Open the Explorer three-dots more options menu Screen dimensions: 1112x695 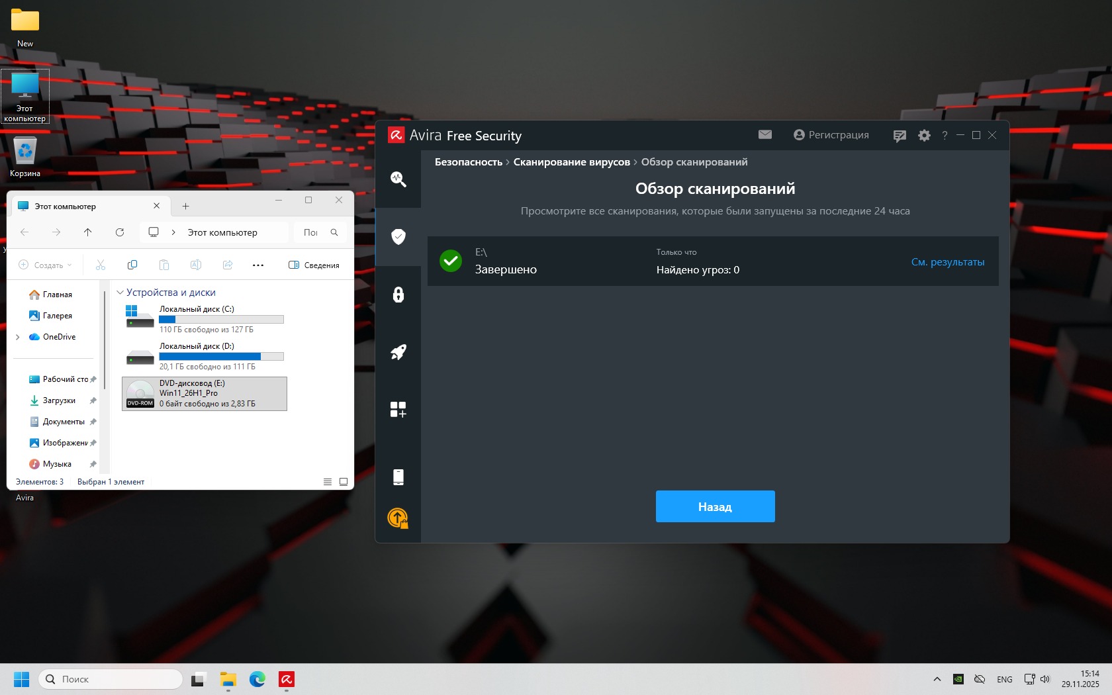click(258, 265)
